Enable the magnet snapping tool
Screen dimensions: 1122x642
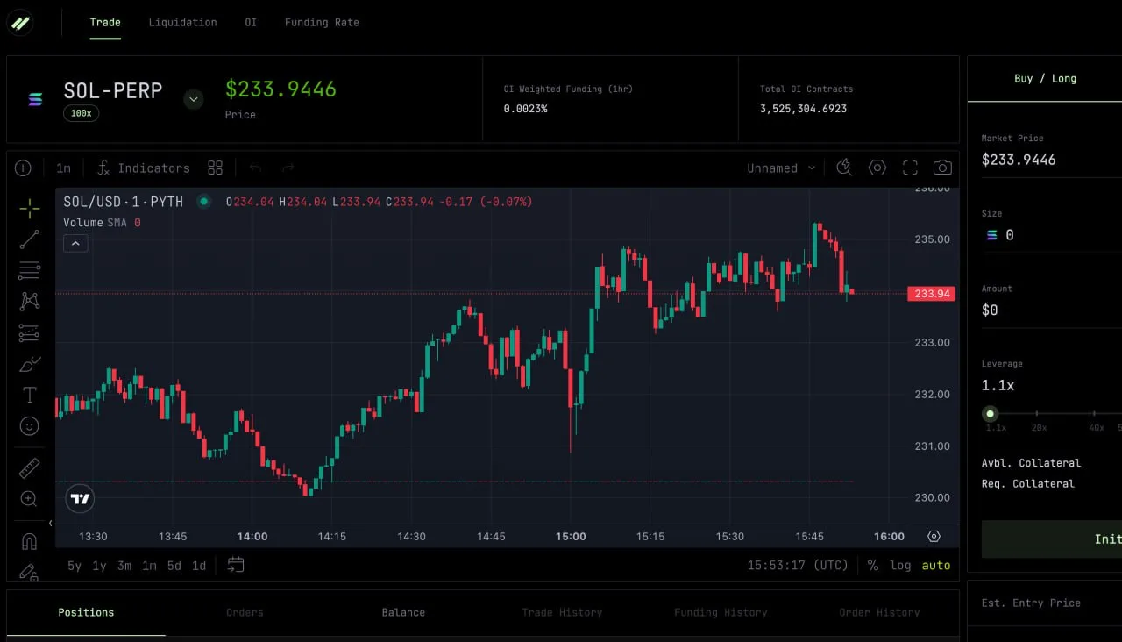pos(29,539)
